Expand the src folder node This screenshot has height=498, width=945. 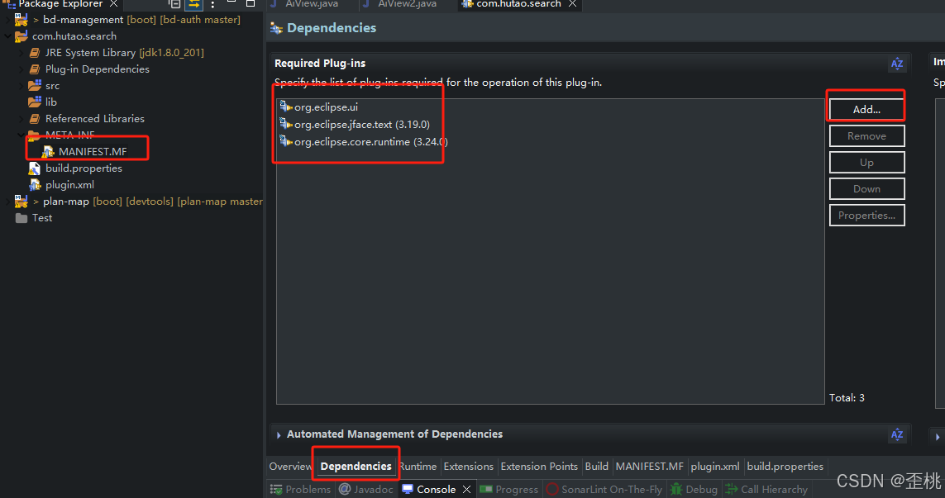coord(21,86)
